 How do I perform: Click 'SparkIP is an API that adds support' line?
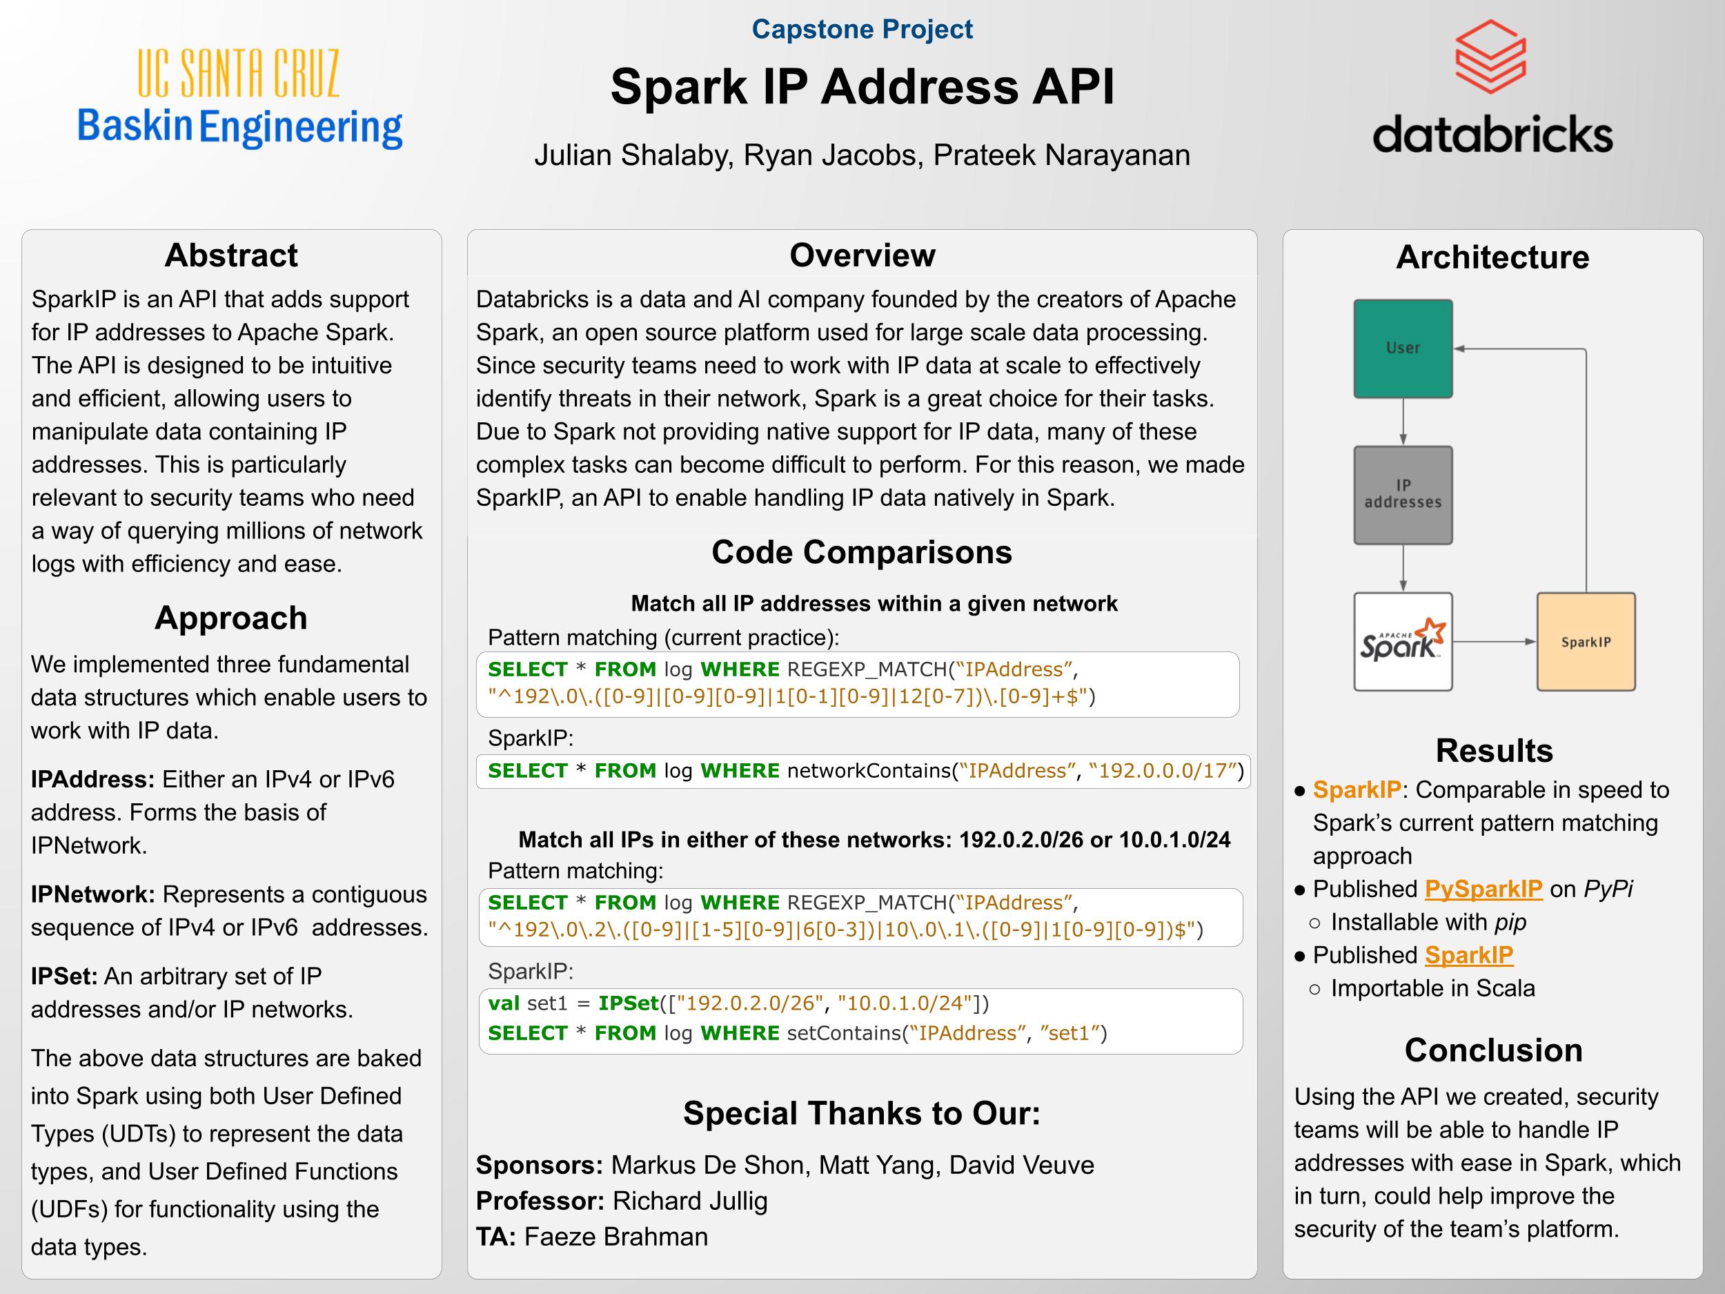[x=220, y=300]
